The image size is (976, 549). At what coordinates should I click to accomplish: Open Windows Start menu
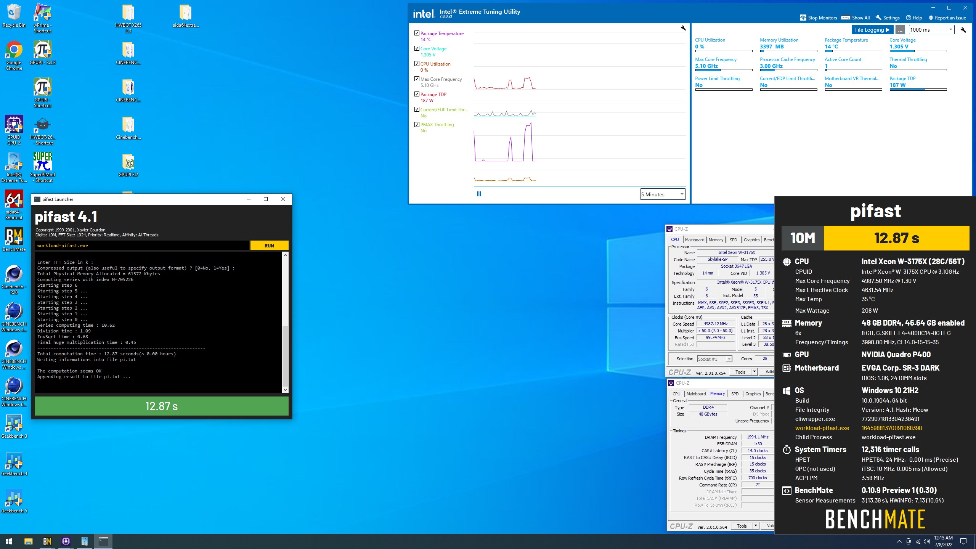[x=9, y=541]
